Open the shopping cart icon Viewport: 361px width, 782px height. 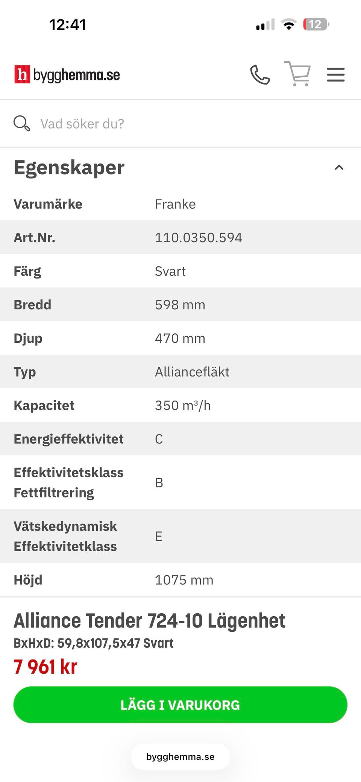297,74
